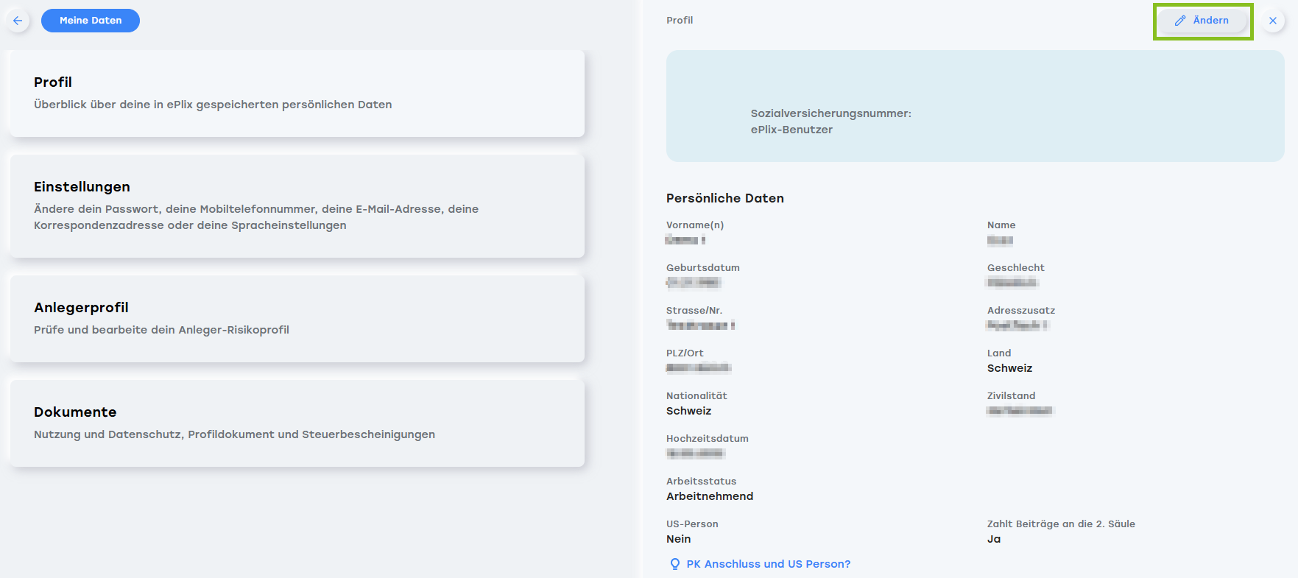Image resolution: width=1298 pixels, height=578 pixels.
Task: Open the Einstellungen card
Action: point(297,206)
